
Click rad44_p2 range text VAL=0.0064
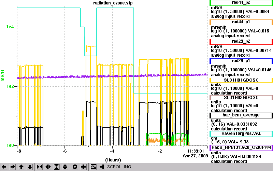(258, 12)
